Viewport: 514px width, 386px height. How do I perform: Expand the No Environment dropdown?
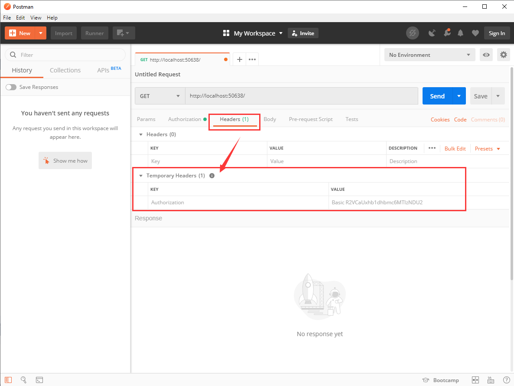click(429, 55)
